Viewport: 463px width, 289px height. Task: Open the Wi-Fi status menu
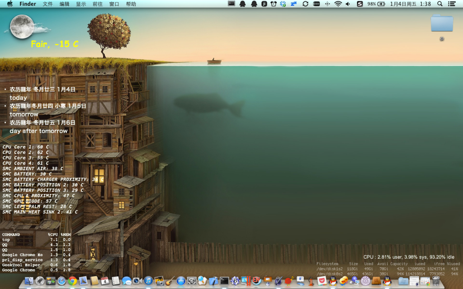(x=337, y=4)
